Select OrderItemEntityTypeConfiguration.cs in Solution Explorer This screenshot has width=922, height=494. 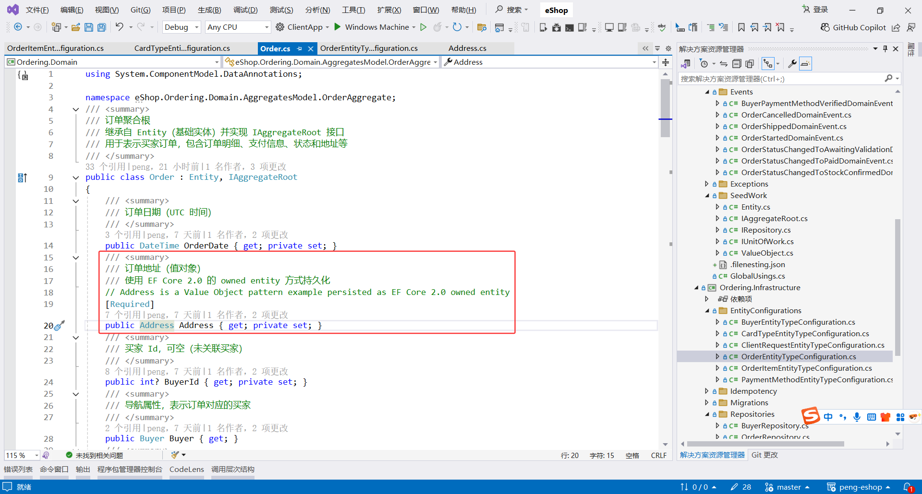tap(806, 368)
